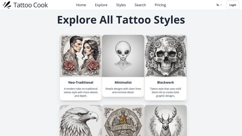The width and height of the screenshot is (242, 136).
Task: Click the Blackwork style title
Action: (166, 82)
